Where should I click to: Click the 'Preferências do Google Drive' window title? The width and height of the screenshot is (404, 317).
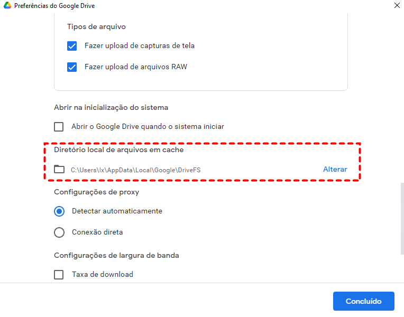54,6
